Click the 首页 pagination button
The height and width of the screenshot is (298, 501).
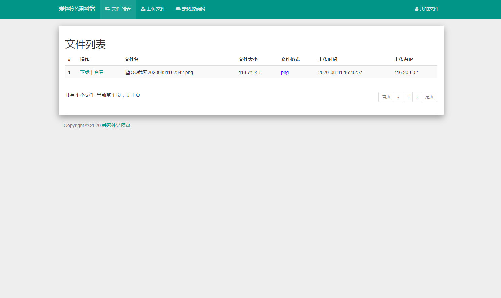tap(386, 97)
